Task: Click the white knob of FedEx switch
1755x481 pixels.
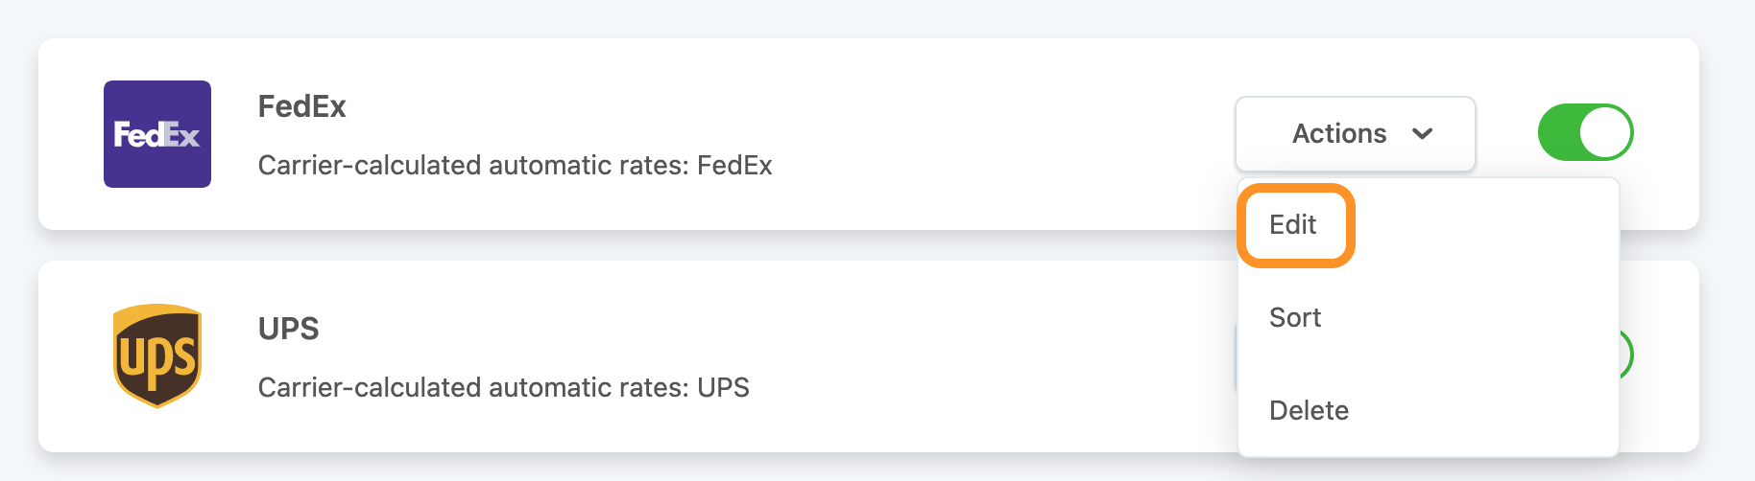Action: point(1604,132)
